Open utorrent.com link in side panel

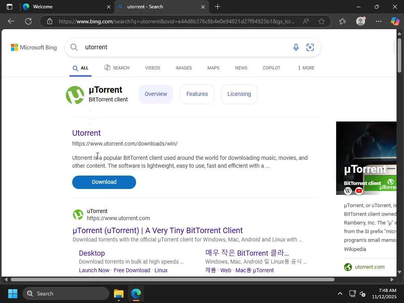[x=370, y=267]
